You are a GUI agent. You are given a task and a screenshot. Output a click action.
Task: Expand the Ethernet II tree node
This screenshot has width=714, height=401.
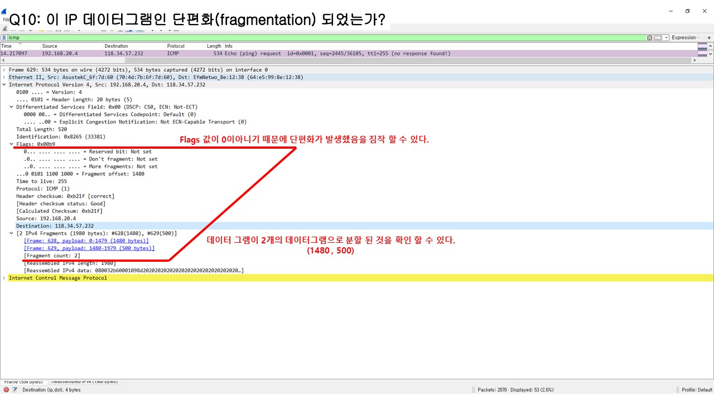pyautogui.click(x=4, y=77)
